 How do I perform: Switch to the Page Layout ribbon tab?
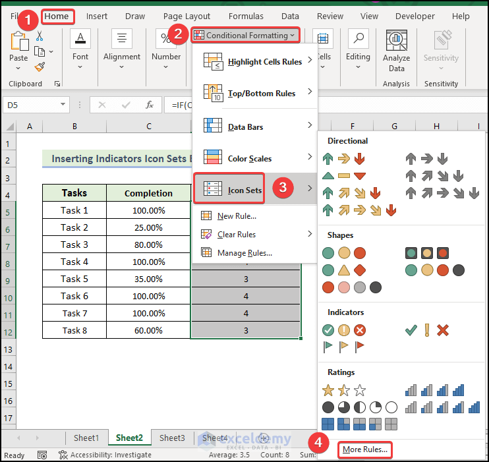point(187,16)
